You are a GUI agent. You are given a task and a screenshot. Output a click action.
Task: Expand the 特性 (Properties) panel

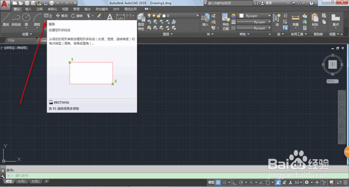point(244,34)
